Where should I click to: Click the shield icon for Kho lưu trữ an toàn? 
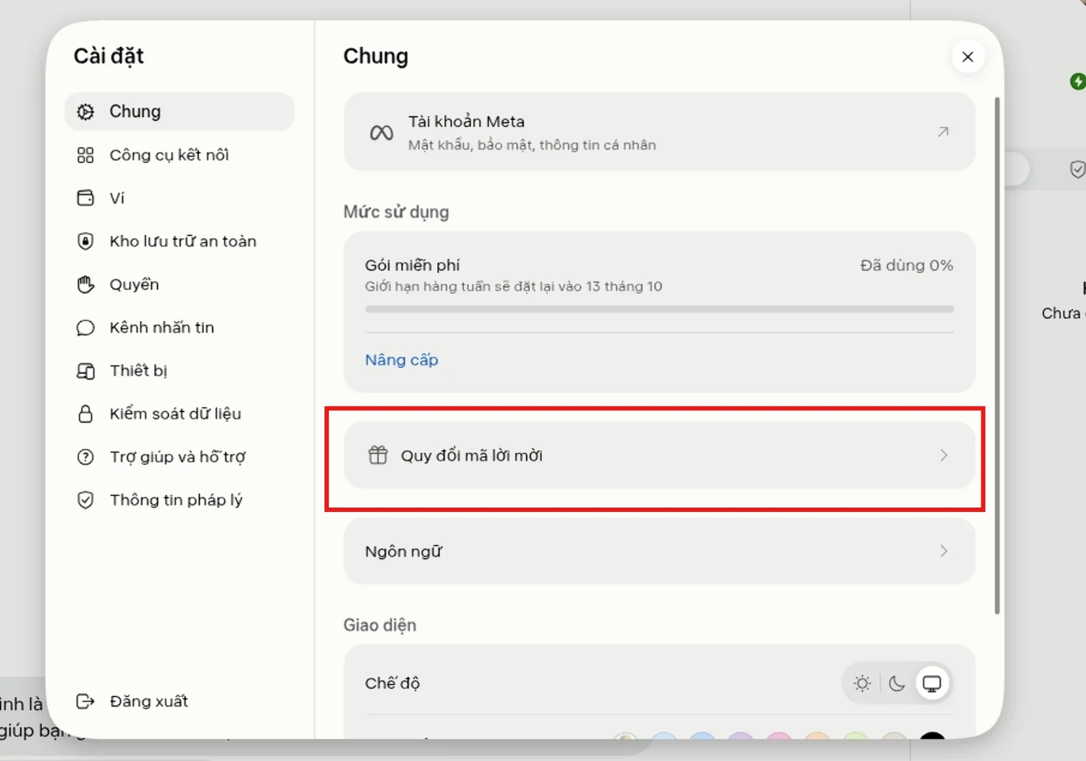pos(86,241)
